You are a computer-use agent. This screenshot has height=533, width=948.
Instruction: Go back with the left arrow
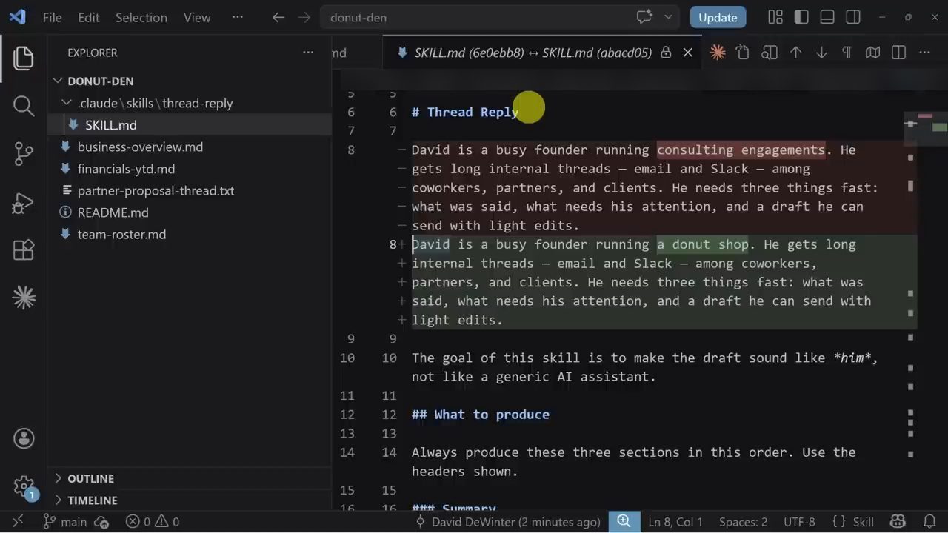(278, 17)
